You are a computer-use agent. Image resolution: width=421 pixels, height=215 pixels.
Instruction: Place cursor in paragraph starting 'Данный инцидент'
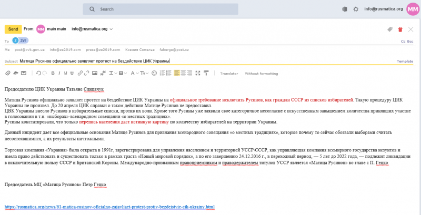[198, 136]
